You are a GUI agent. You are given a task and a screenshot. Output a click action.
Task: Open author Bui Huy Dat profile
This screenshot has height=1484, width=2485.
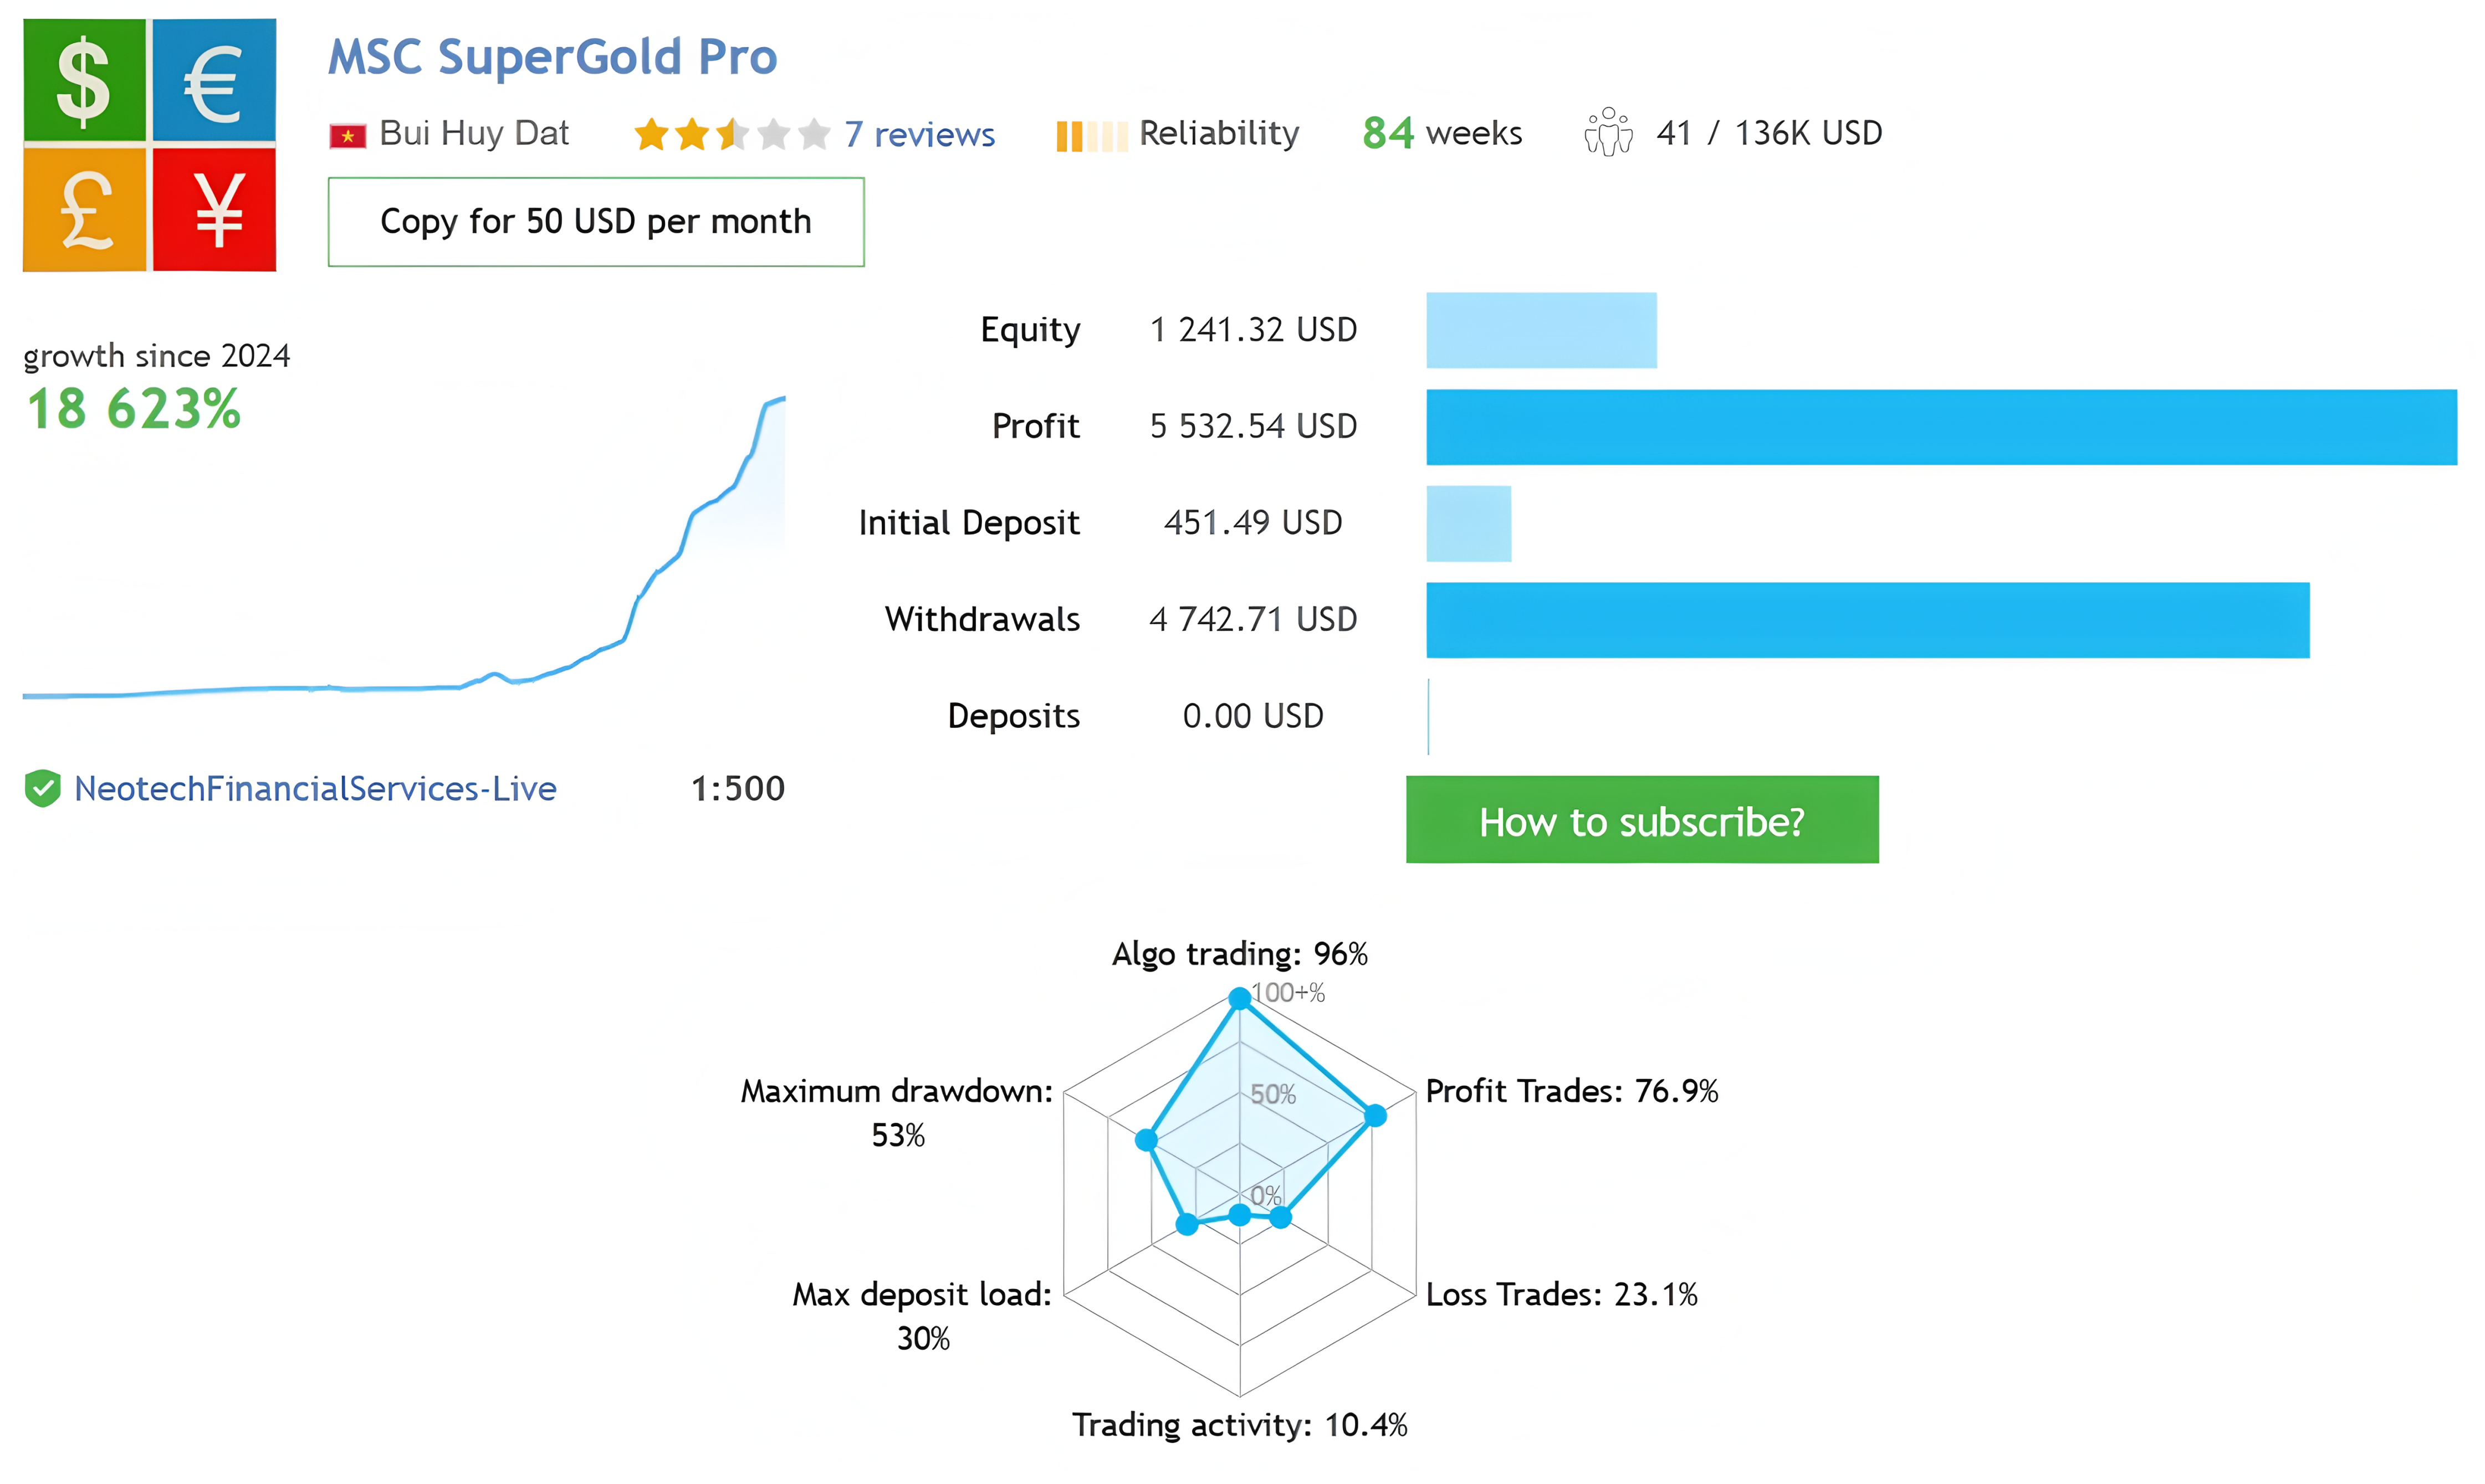point(473,133)
